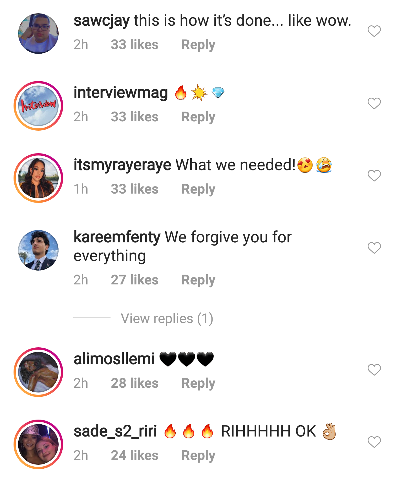View itsmyrayeraye's story avatar
The width and height of the screenshot is (406, 489).
[38, 178]
